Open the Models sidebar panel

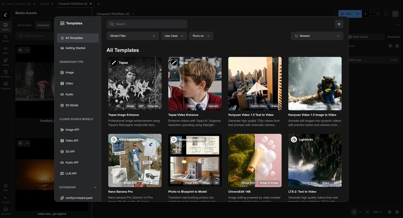(6, 62)
